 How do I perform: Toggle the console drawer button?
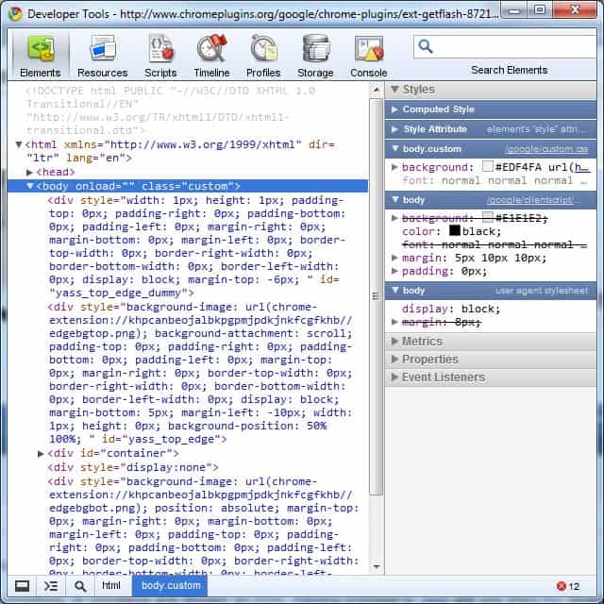coord(51,586)
